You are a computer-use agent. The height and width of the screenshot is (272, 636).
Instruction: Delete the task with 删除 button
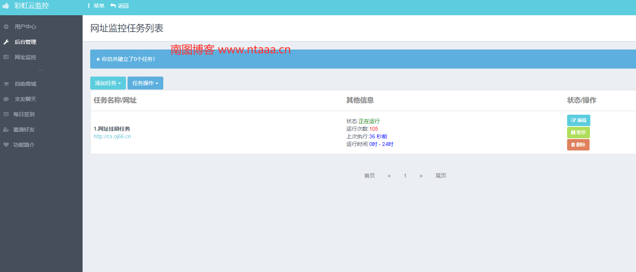578,145
